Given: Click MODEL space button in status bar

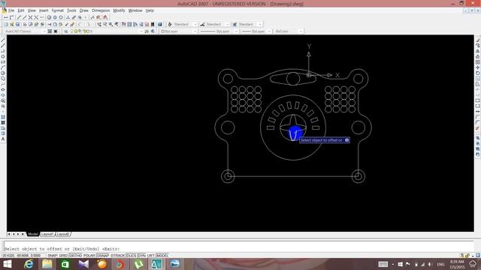Looking at the screenshot, I should click(162, 255).
